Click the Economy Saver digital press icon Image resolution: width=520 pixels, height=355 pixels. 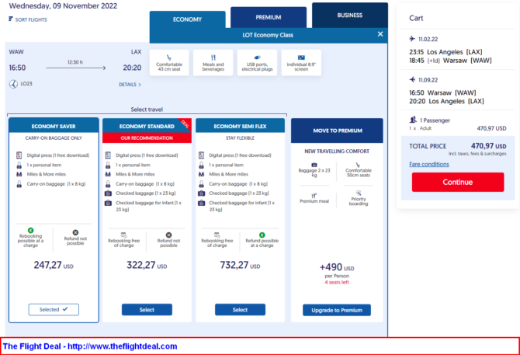pos(19,155)
